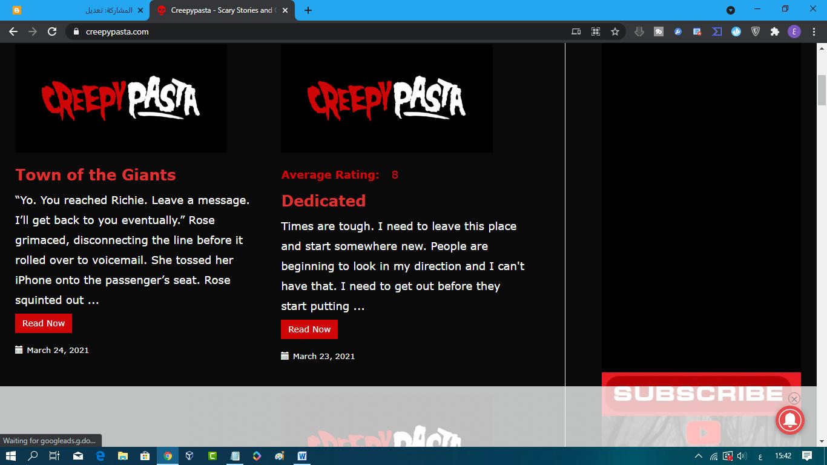Open the blue sigma extension icon
This screenshot has width=827, height=465.
(x=717, y=31)
